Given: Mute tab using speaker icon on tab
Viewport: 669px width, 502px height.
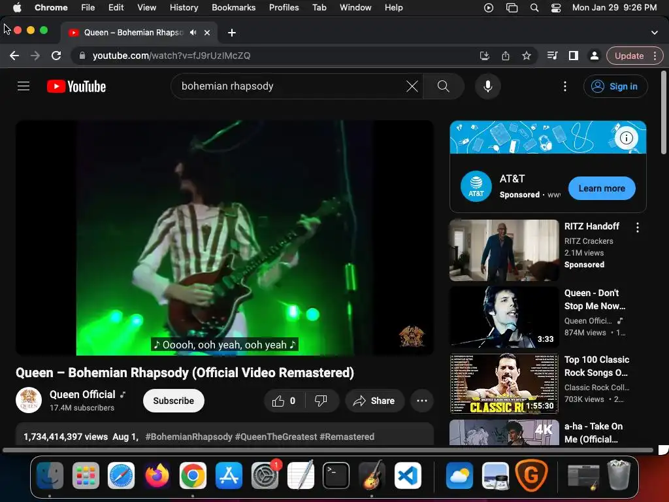Looking at the screenshot, I should point(193,33).
